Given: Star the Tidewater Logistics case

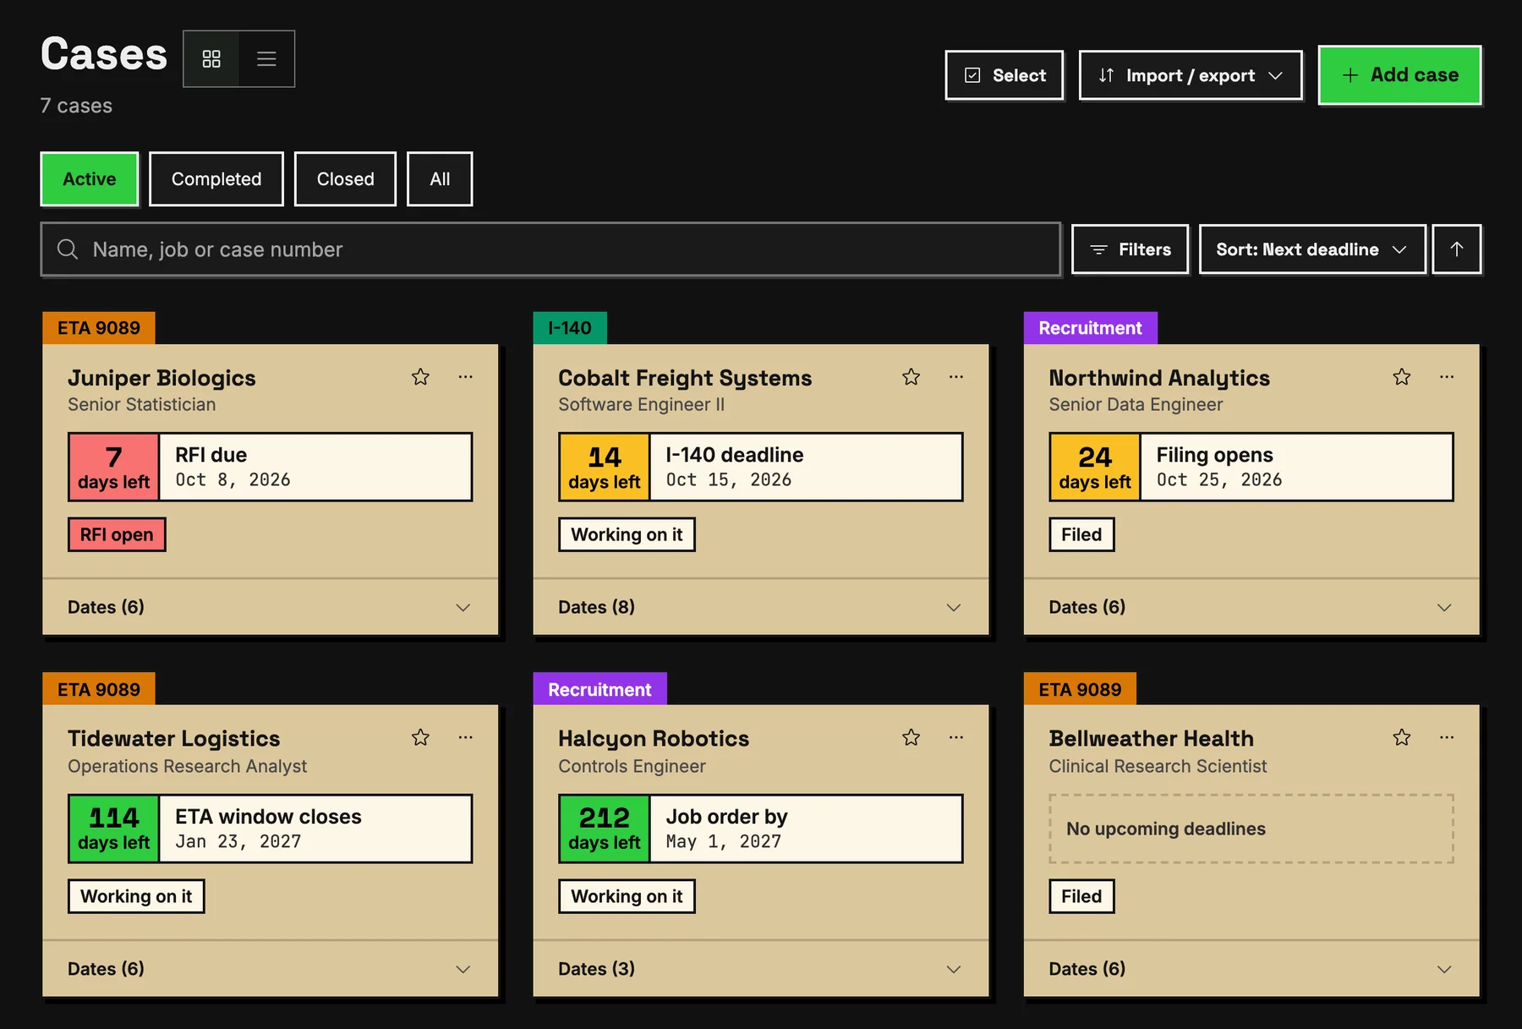Looking at the screenshot, I should tap(420, 738).
